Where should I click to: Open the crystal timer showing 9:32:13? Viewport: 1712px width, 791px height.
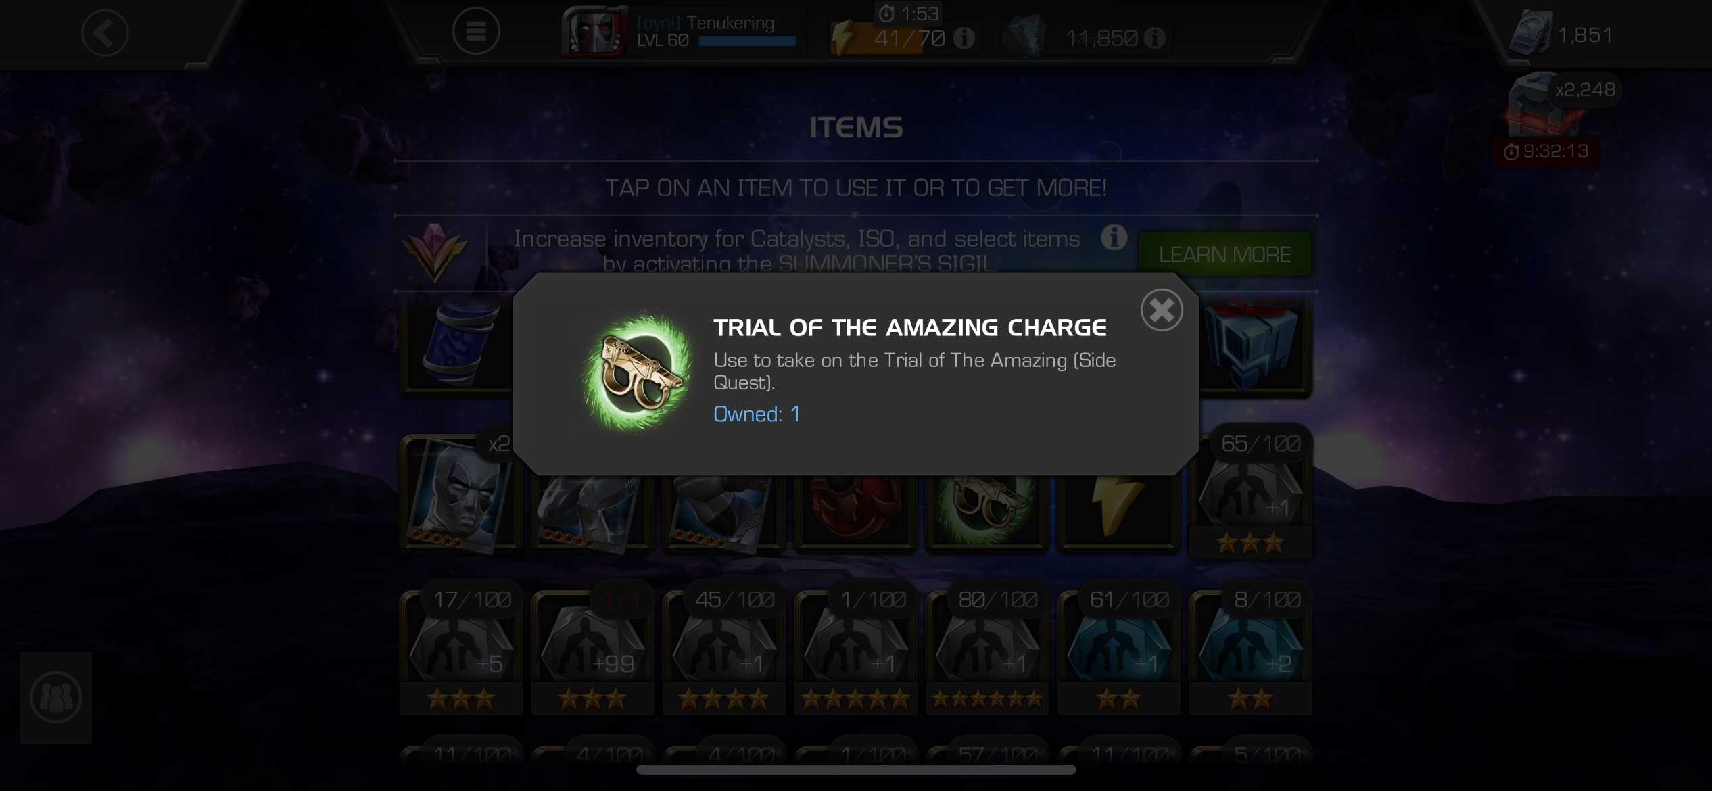coord(1546,151)
